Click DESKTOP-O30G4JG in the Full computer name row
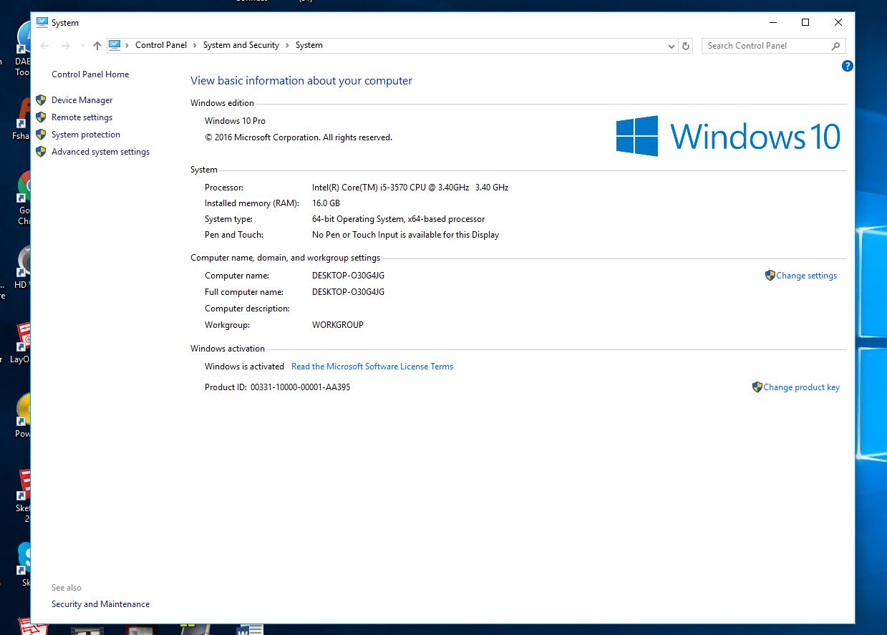 (348, 292)
